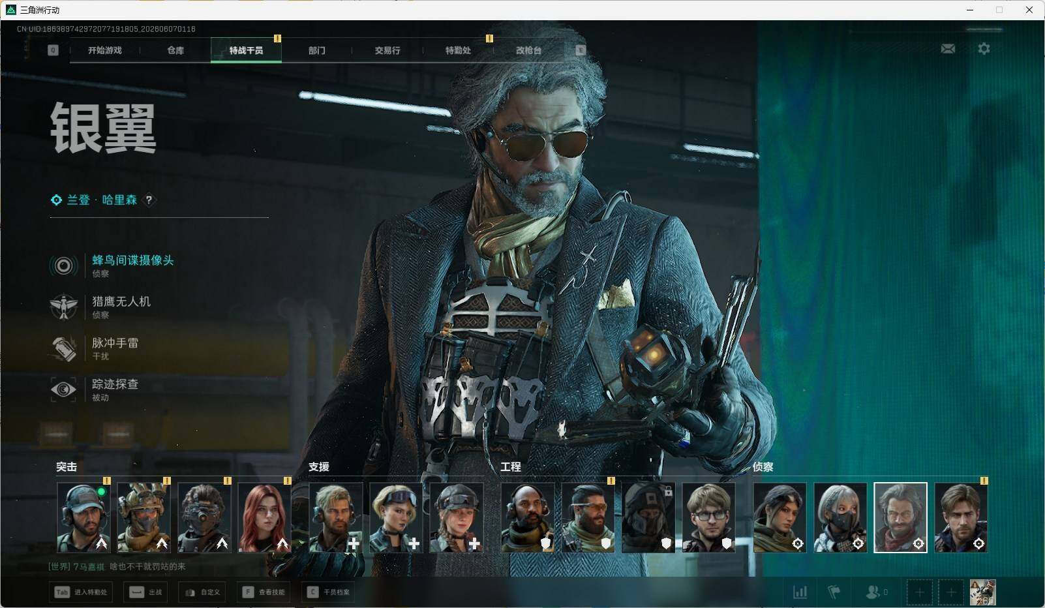
Task: Select the 踪迹探查 passive eye icon
Action: pyautogui.click(x=63, y=389)
